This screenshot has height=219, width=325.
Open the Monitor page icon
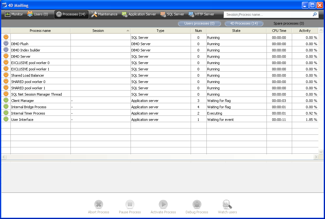[8, 14]
